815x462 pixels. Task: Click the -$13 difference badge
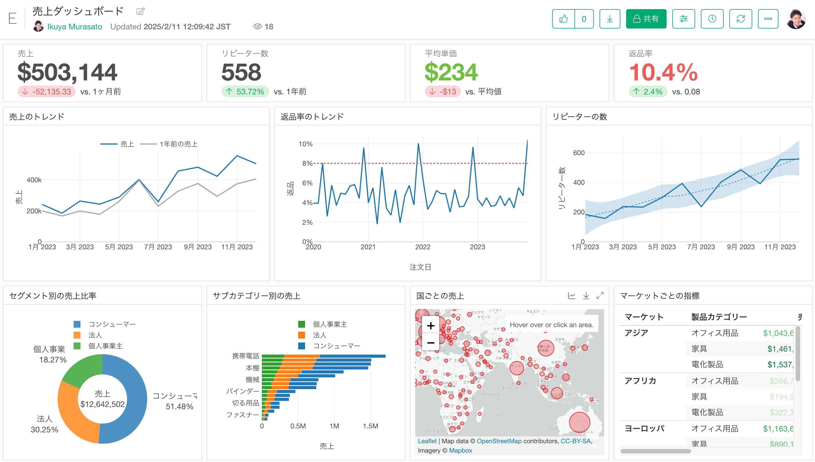click(x=443, y=92)
